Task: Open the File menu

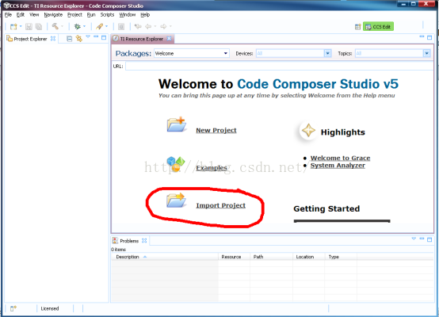Action: tap(8, 14)
